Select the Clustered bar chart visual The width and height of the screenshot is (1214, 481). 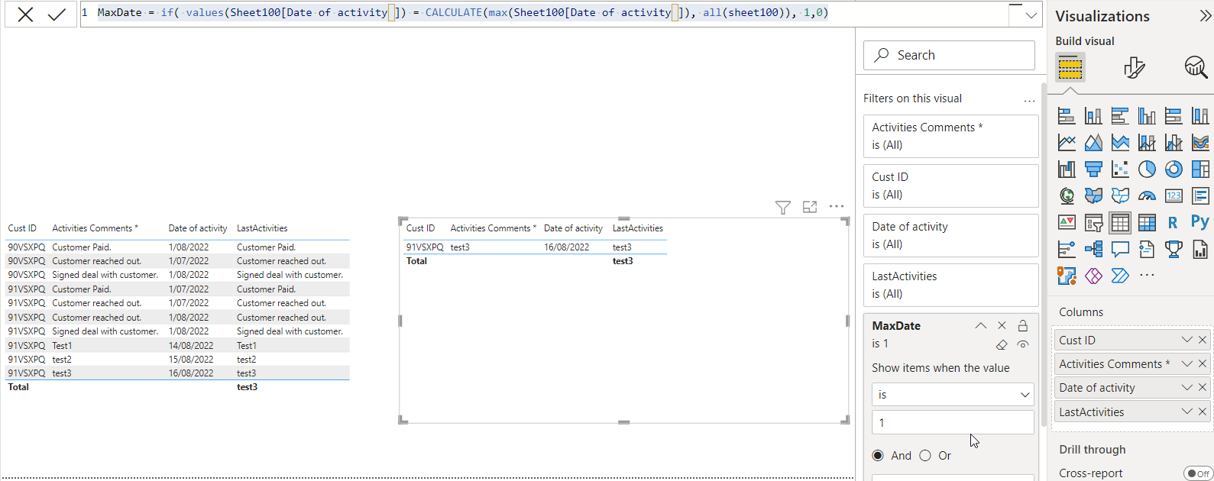click(1120, 116)
